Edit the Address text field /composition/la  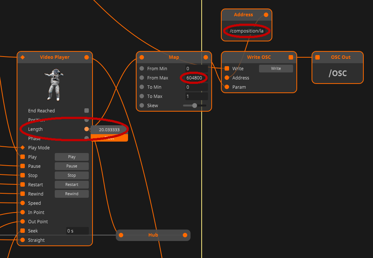[x=246, y=31]
